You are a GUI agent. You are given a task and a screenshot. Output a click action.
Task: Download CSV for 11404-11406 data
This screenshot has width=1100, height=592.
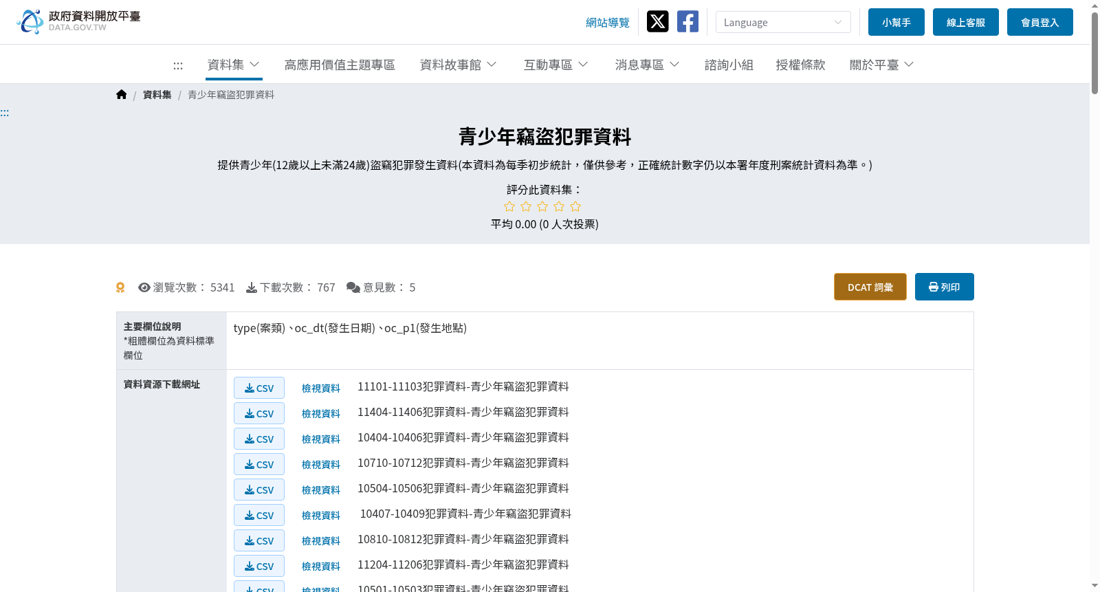pyautogui.click(x=259, y=413)
